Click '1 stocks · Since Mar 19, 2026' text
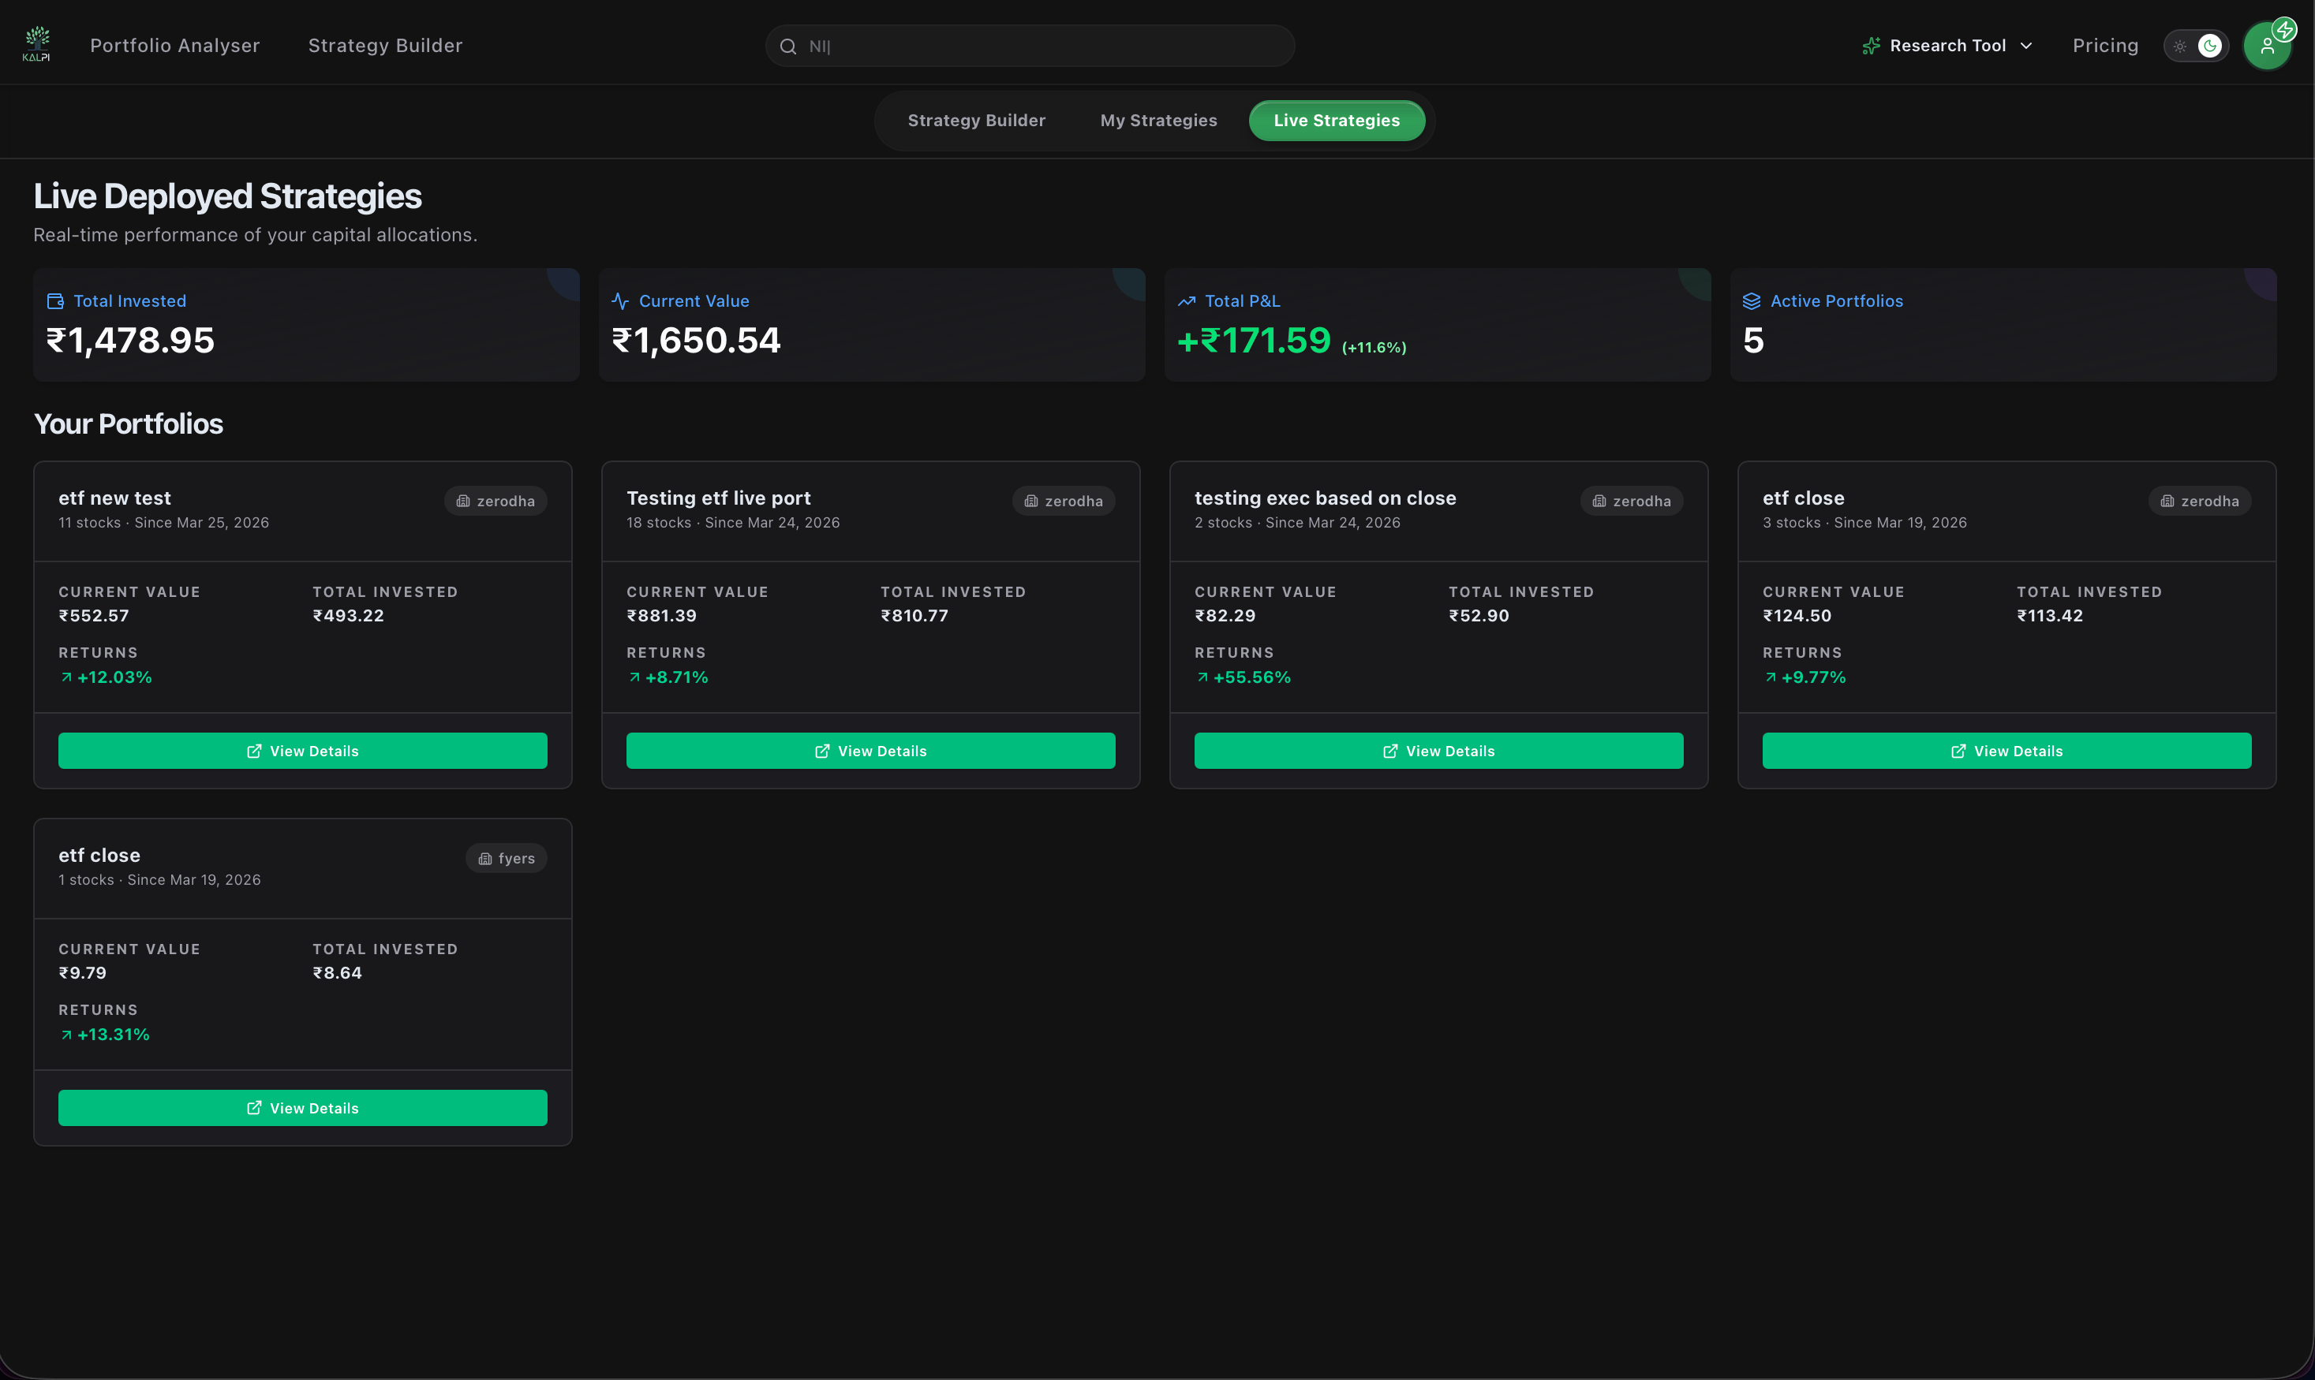Image resolution: width=2315 pixels, height=1380 pixels. tap(159, 880)
